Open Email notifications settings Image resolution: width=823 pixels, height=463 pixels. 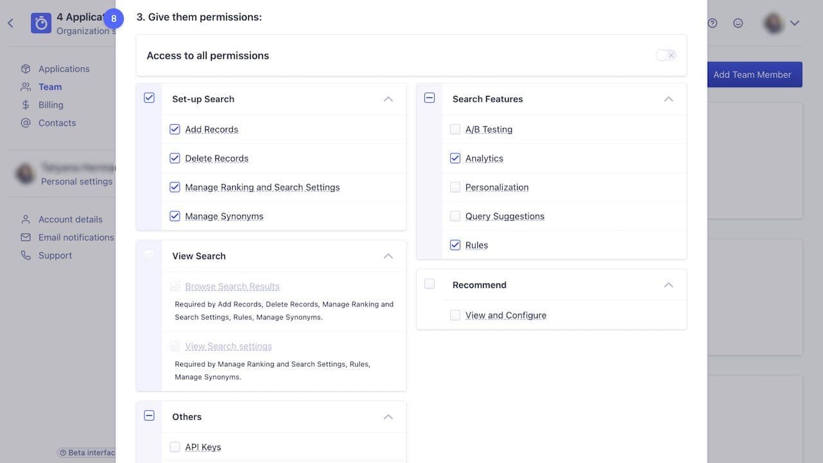(x=77, y=237)
